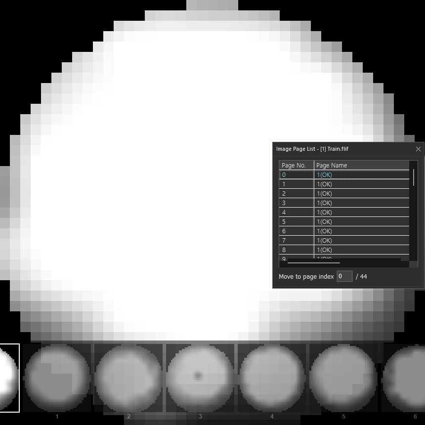Click the 1(OK) name in row 7
The image size is (425, 425).
[x=325, y=241]
